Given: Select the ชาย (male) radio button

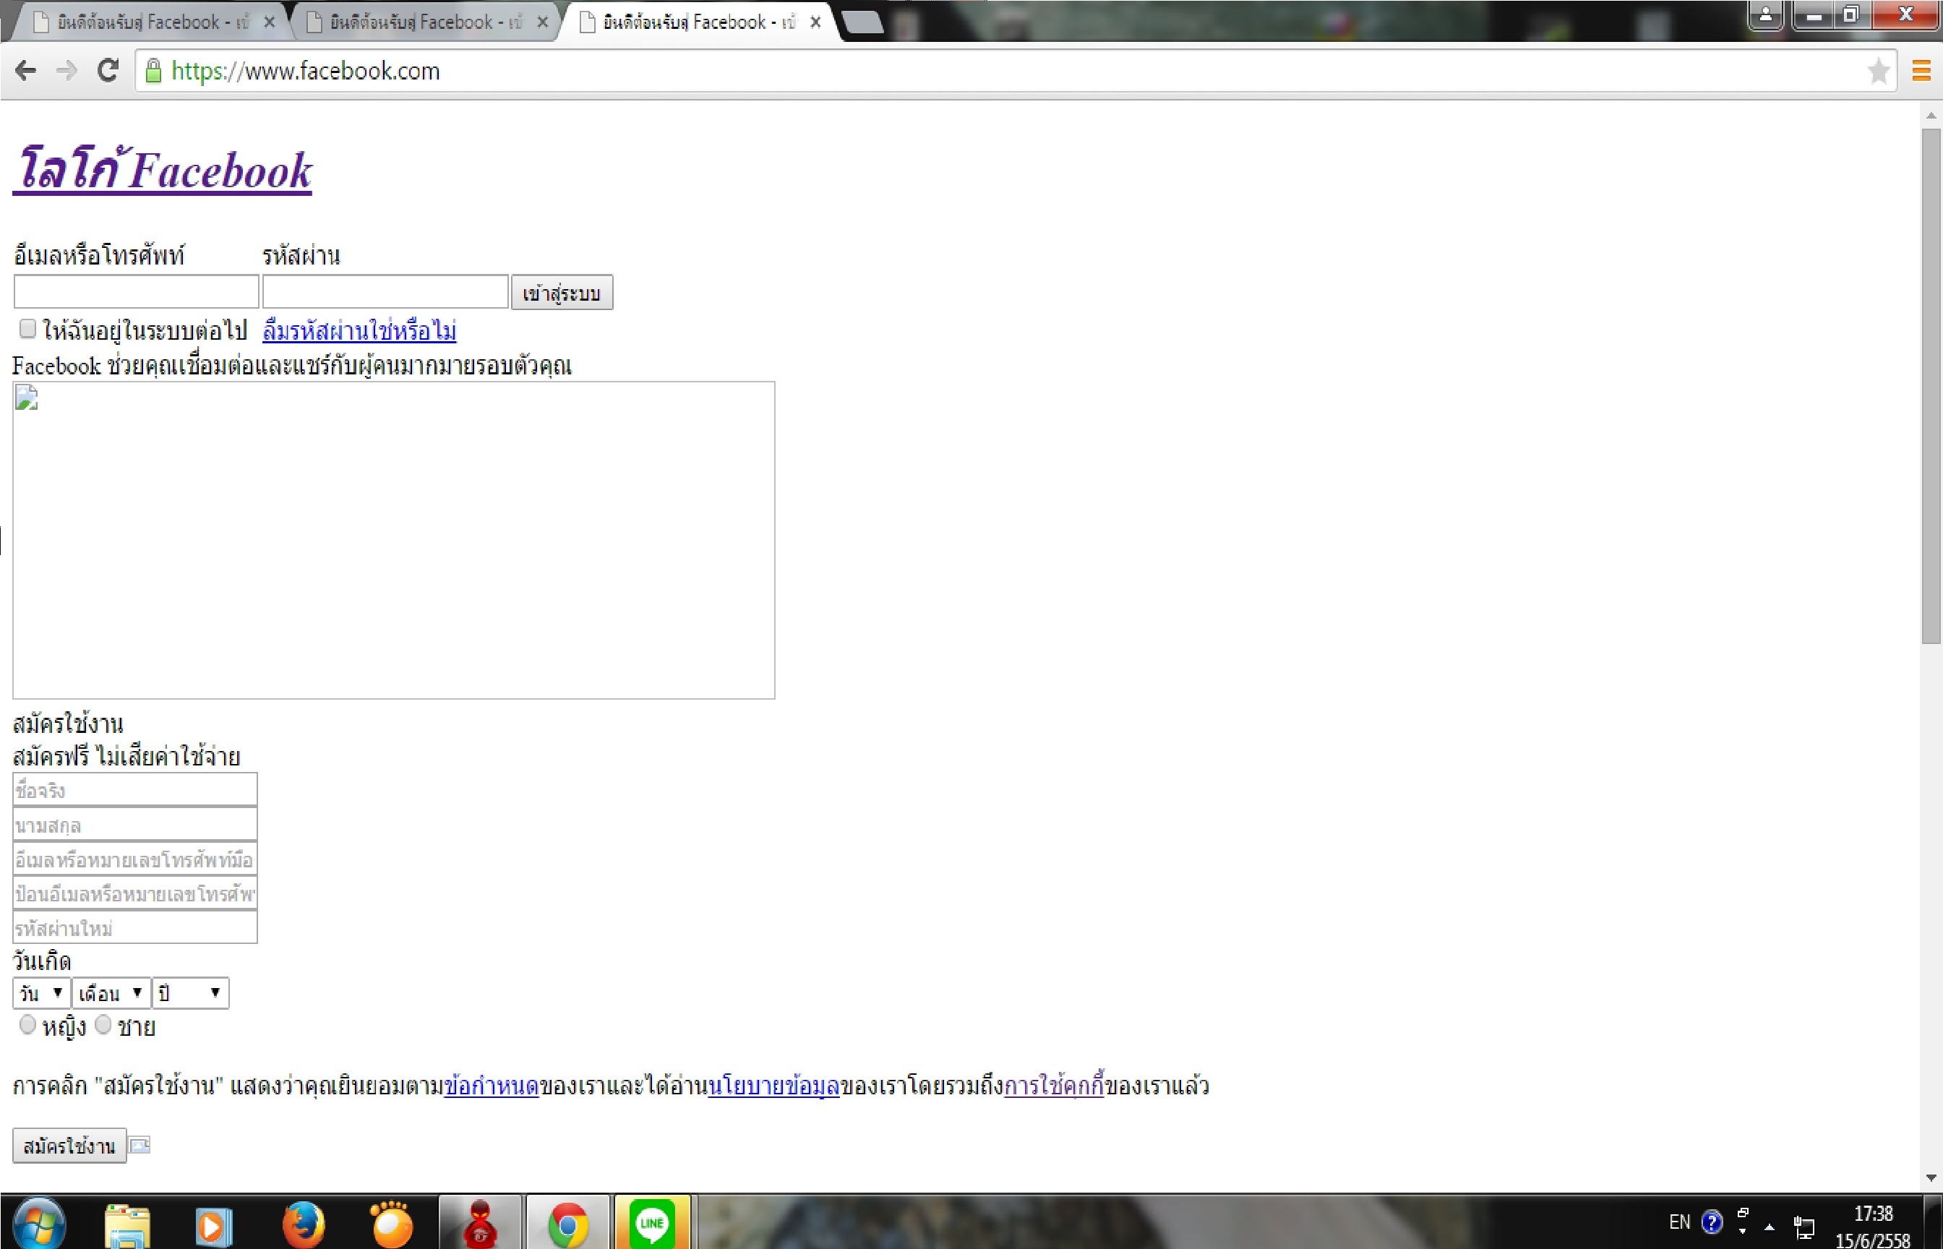Looking at the screenshot, I should (x=103, y=1025).
